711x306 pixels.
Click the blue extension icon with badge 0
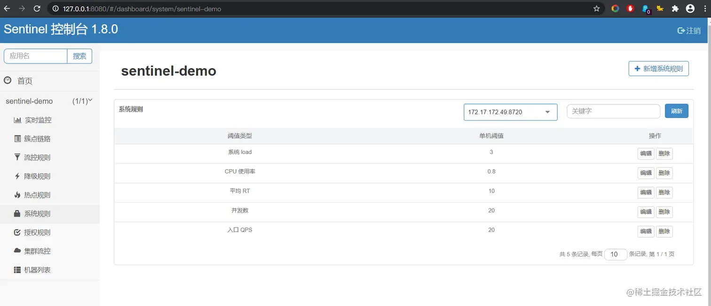click(x=646, y=9)
